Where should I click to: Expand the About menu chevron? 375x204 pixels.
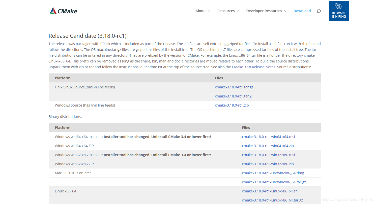coord(209,11)
